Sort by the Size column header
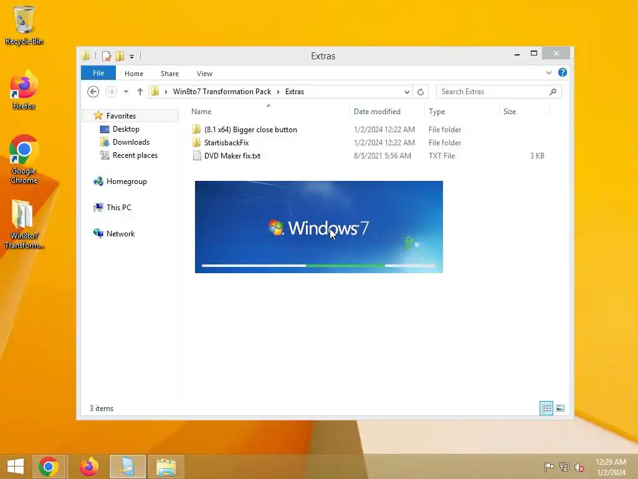 click(x=510, y=111)
